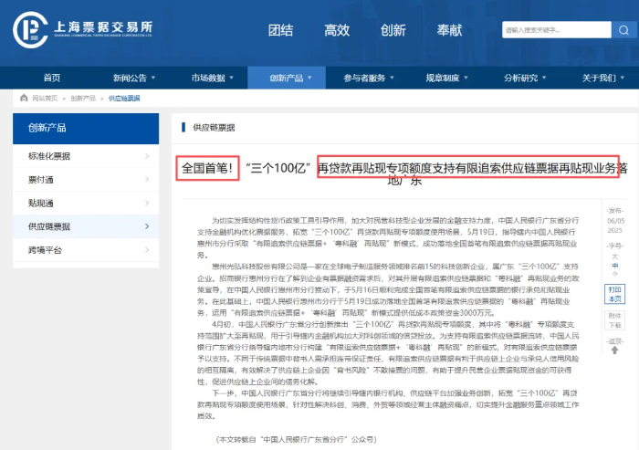Viewport: 639px width, 450px height.
Task: Click the slogan text 创新
Action: [x=393, y=30]
